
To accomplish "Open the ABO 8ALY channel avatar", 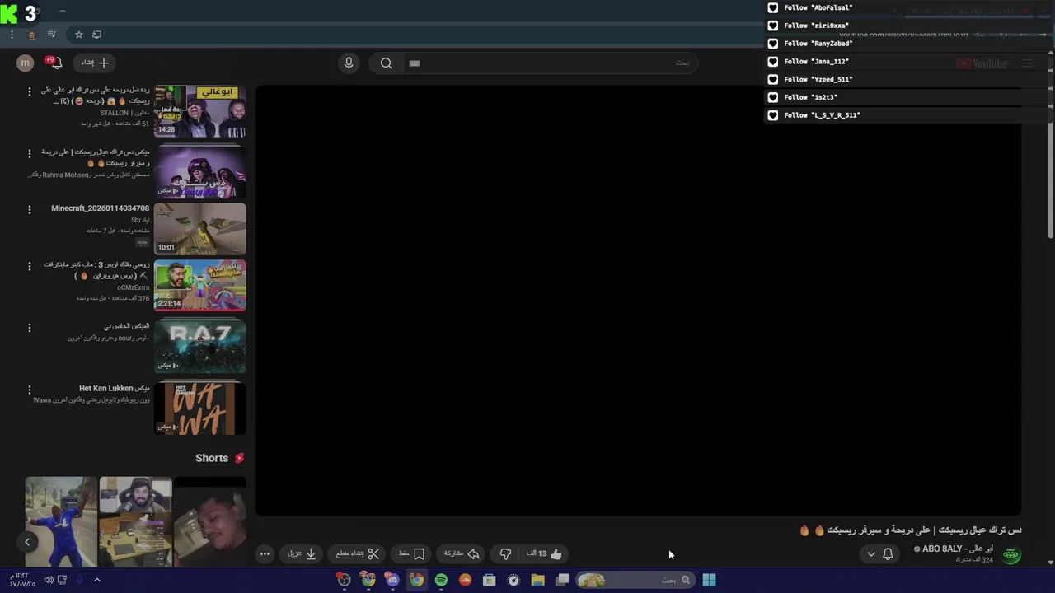I will [x=1011, y=554].
